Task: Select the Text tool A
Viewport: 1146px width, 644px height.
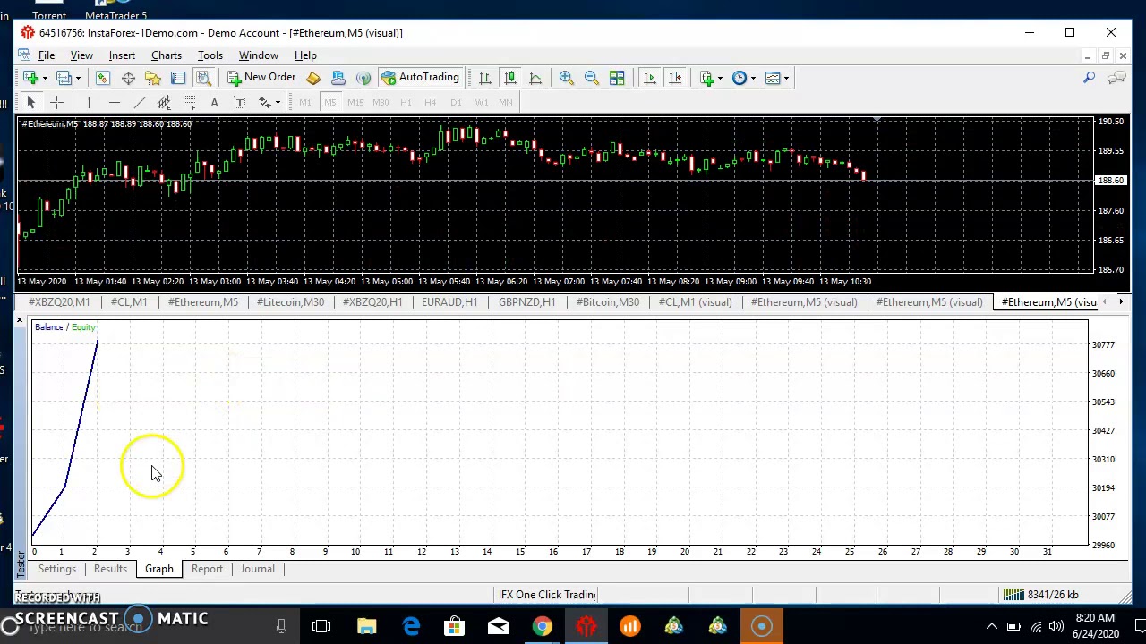Action: coord(214,102)
